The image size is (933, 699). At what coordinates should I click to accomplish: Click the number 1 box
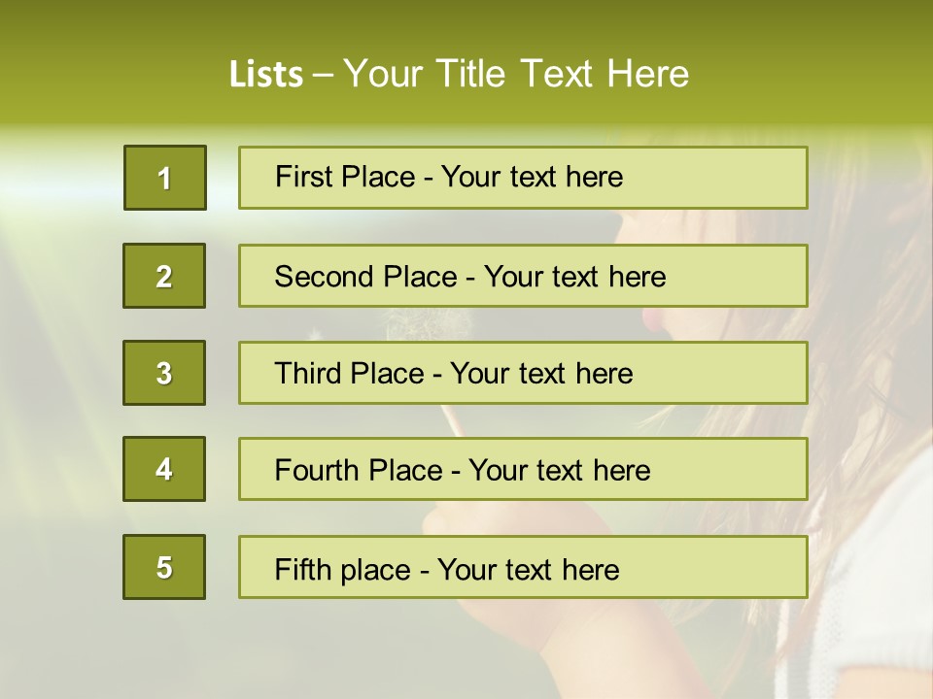point(164,178)
